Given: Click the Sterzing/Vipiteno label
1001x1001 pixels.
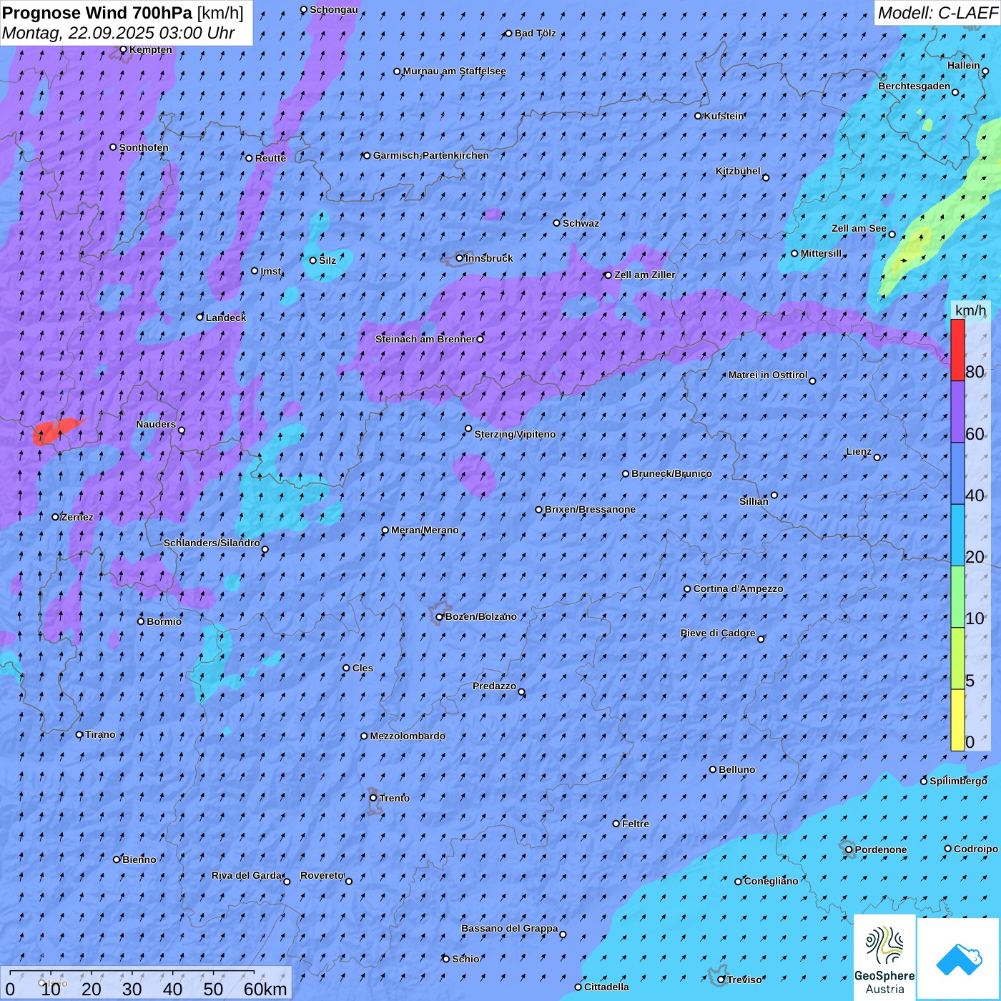Looking at the screenshot, I should [515, 434].
